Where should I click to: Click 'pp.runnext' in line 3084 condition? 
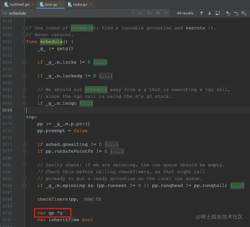click(x=113, y=186)
